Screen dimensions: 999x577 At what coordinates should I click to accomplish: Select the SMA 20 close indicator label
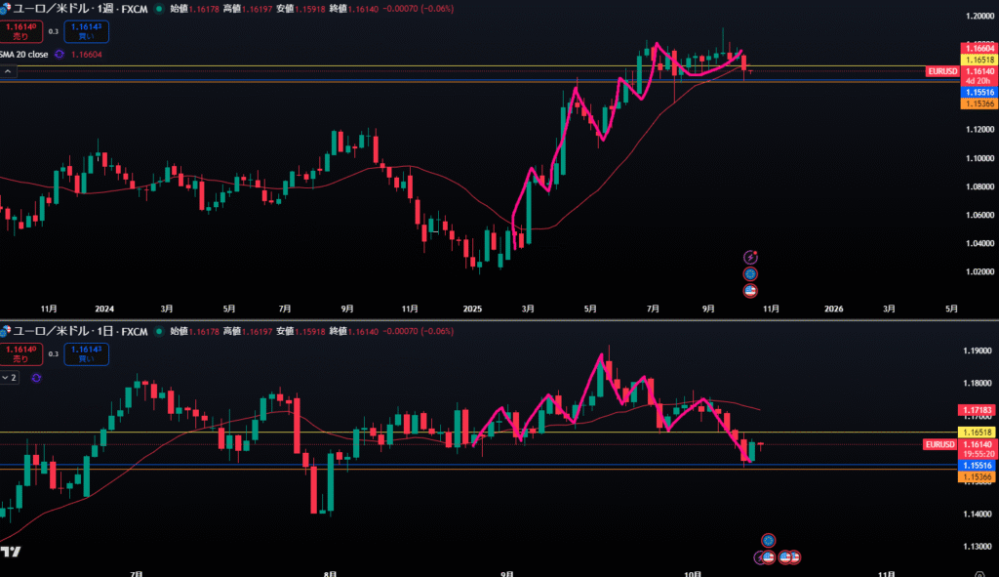(24, 55)
